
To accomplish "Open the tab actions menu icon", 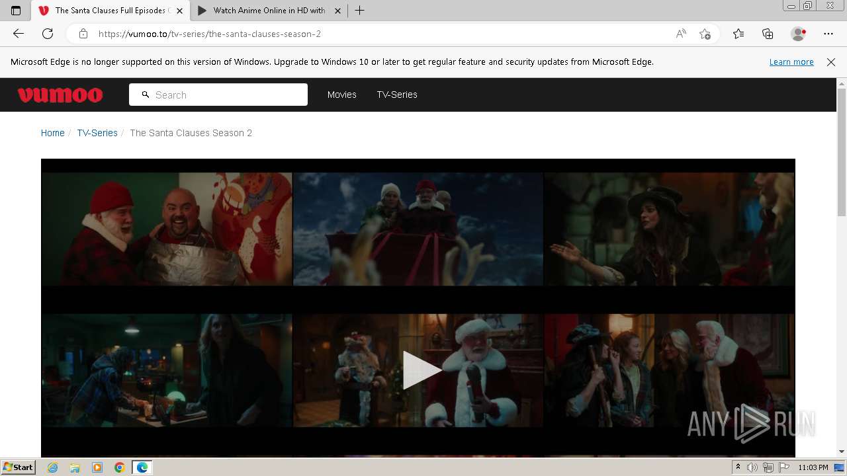I will tap(16, 11).
